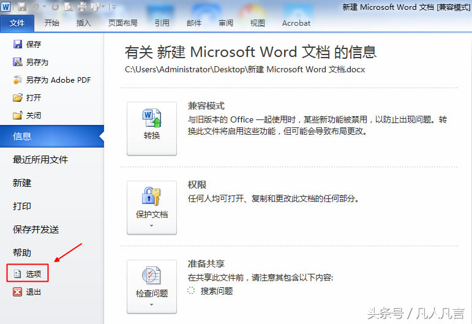This screenshot has height=324, width=472.
Task: Click the print preview icon in quick access toolbar
Action: click(x=69, y=7)
